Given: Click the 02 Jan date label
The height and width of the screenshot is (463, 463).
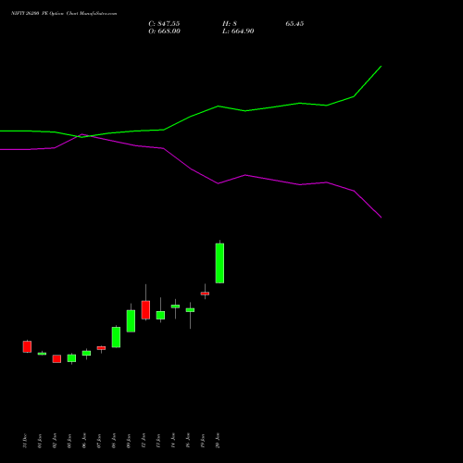Looking at the screenshot, I should point(55,441).
